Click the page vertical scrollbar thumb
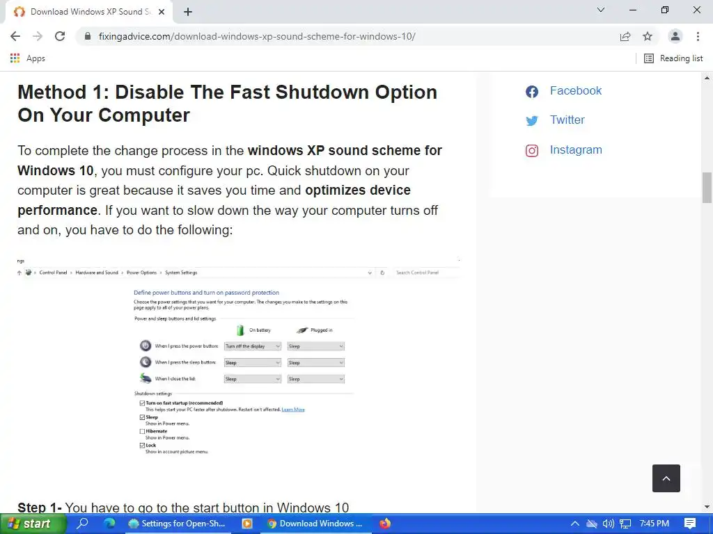 (x=707, y=188)
